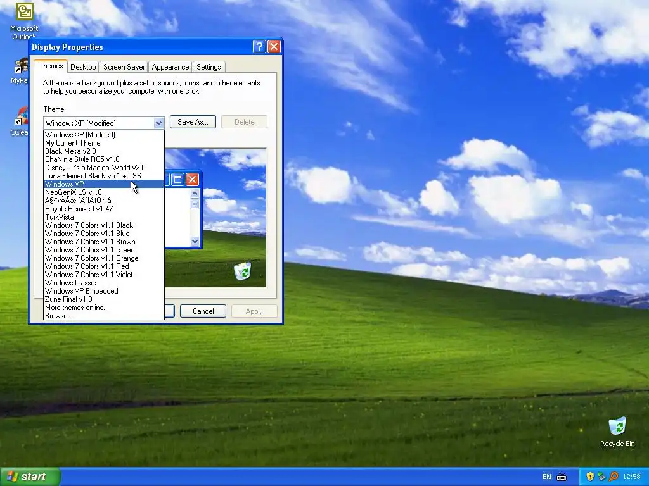This screenshot has height=486, width=649.
Task: Select Black Mesa v2.0 theme
Action: click(103, 151)
